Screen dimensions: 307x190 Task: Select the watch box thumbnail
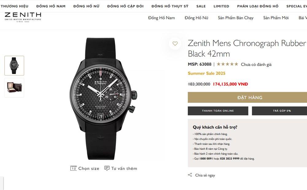[14, 88]
